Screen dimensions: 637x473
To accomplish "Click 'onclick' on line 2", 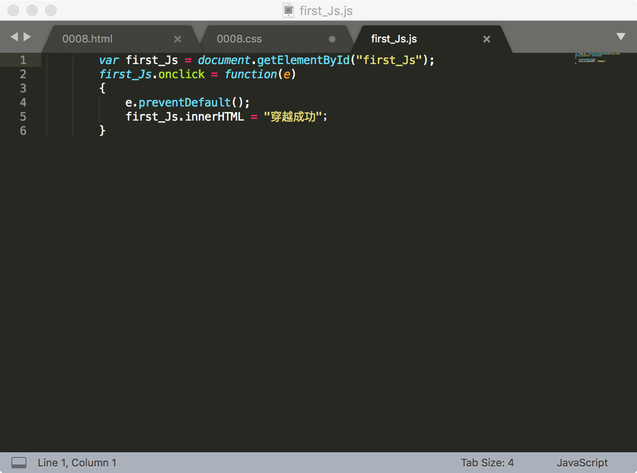I will [181, 74].
